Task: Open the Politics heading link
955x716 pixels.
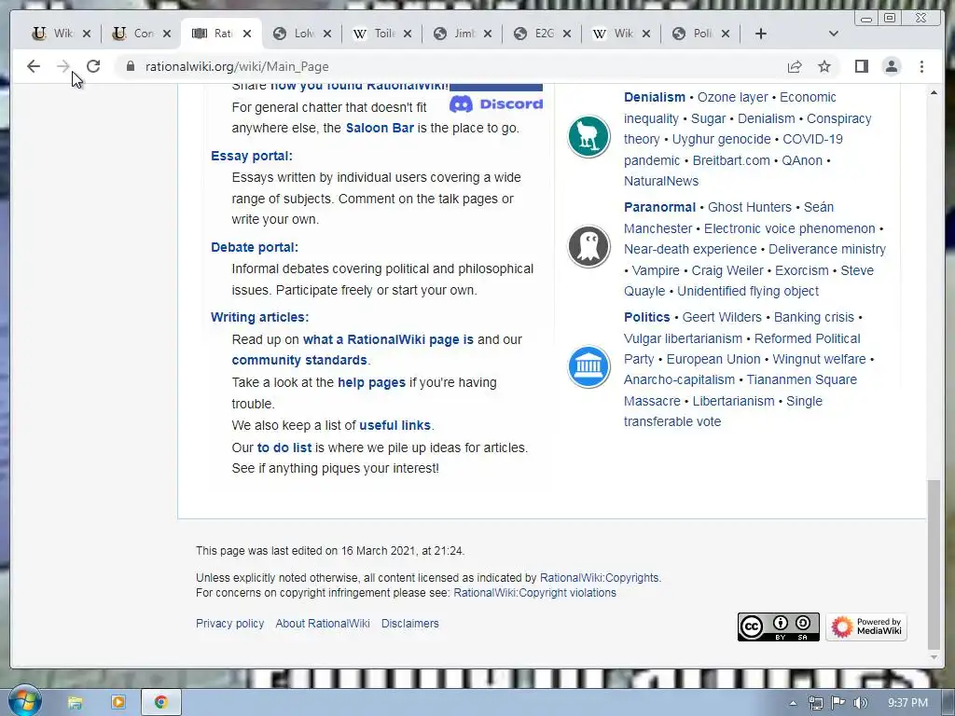Action: tap(647, 317)
